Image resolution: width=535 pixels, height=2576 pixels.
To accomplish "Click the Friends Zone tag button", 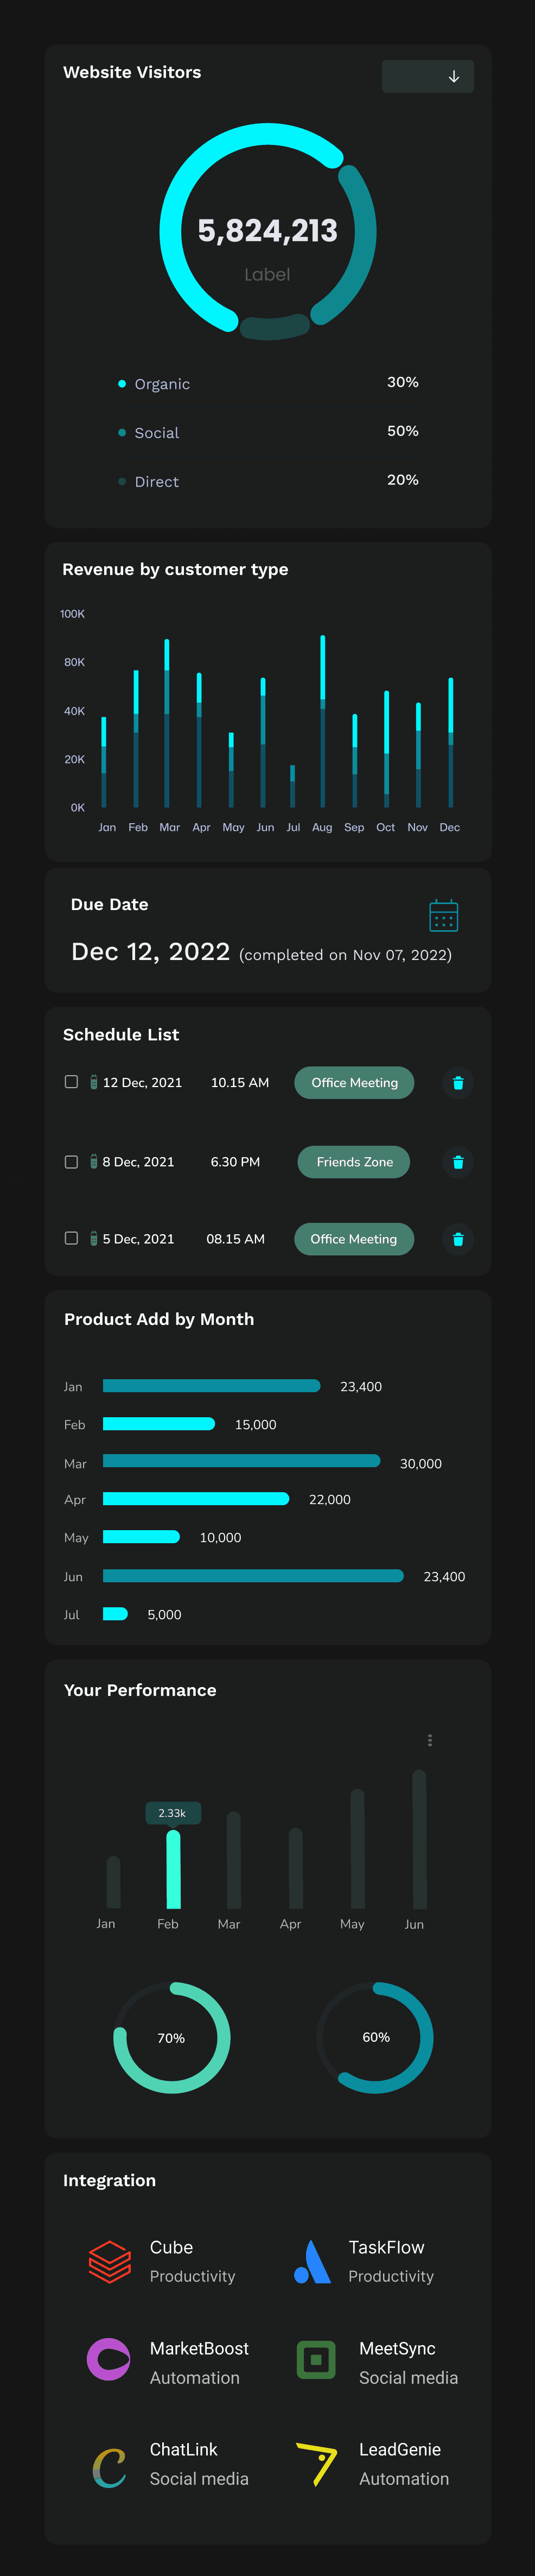I will pyautogui.click(x=354, y=1162).
